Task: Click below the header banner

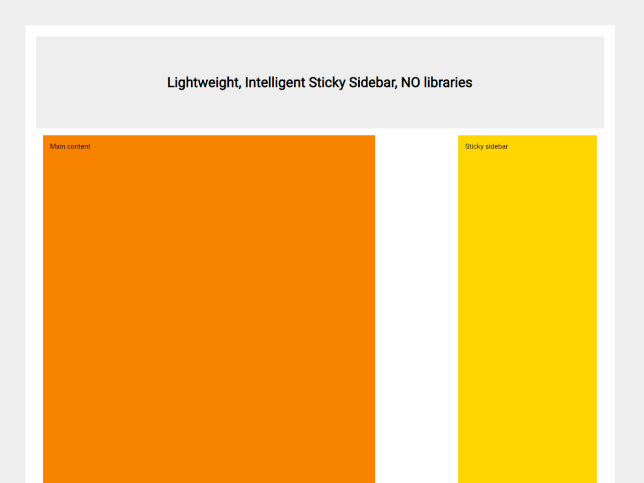Action: tap(319, 131)
